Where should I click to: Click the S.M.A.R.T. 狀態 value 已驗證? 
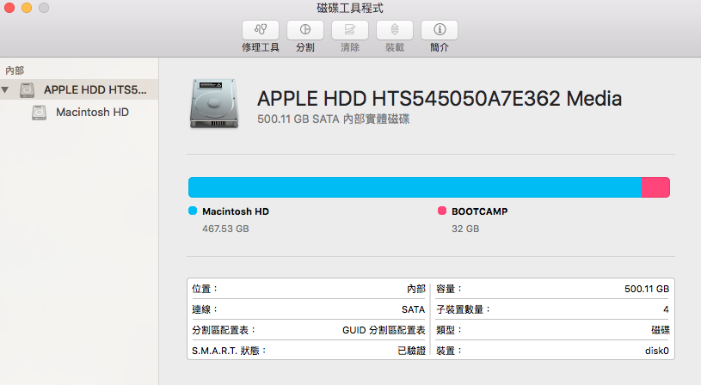(411, 351)
